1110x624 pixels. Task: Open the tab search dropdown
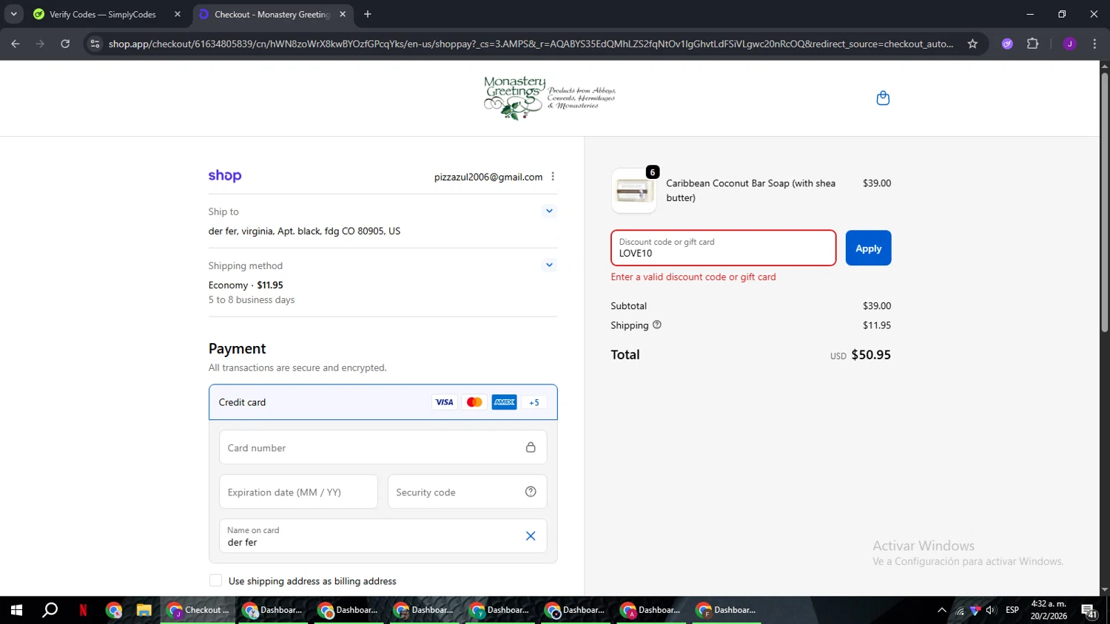point(13,14)
